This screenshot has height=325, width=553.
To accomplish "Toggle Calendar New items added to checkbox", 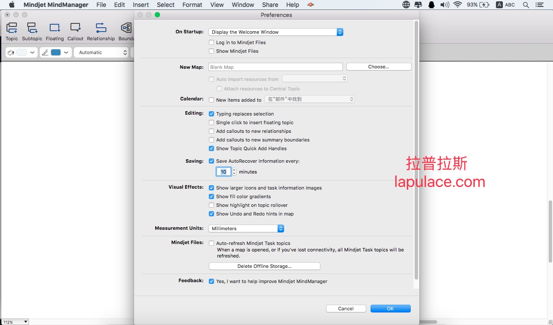I will tap(211, 100).
